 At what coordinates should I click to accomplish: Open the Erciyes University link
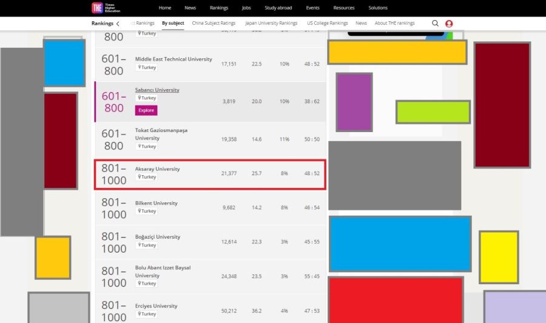[x=156, y=306]
